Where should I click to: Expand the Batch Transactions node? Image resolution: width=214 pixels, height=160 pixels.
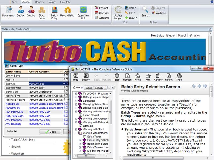(x=80, y=147)
